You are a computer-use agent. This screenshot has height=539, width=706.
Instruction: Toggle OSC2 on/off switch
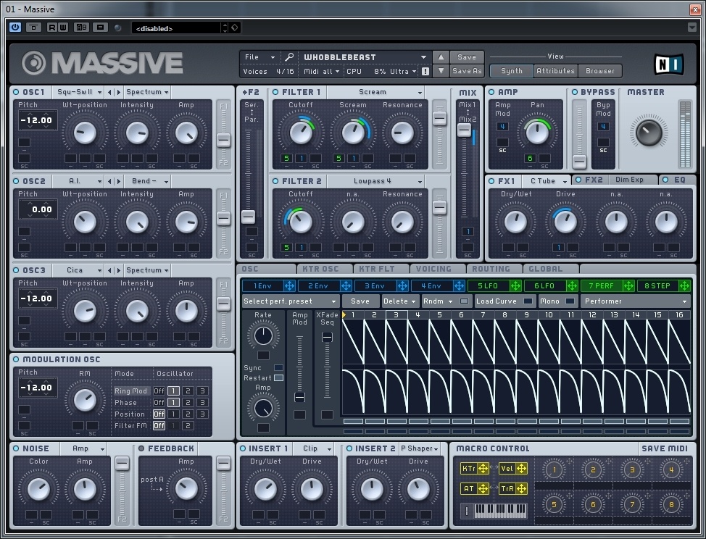coord(16,181)
